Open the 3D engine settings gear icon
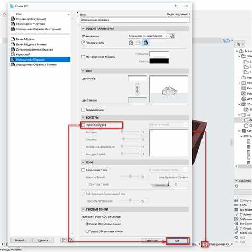 (172, 36)
